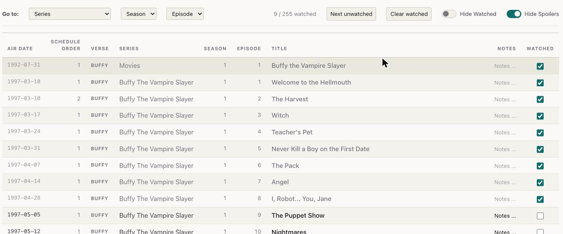Mark The Puppet Show as watched

point(540,216)
